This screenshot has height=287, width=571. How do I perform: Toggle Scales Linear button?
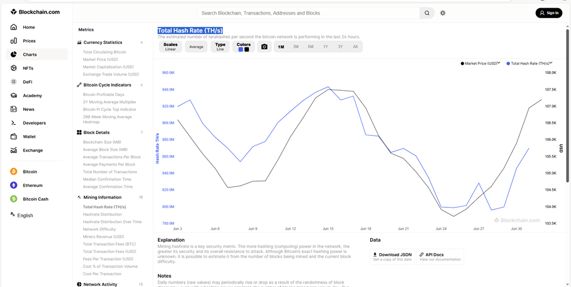[170, 47]
